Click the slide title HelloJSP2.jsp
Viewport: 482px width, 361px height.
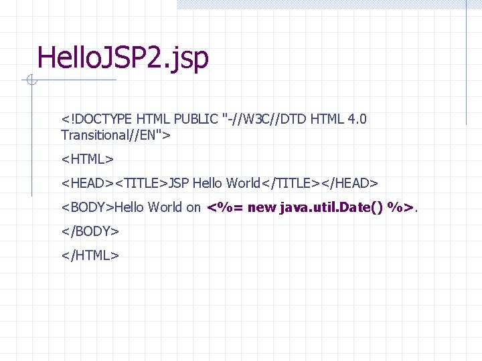123,58
